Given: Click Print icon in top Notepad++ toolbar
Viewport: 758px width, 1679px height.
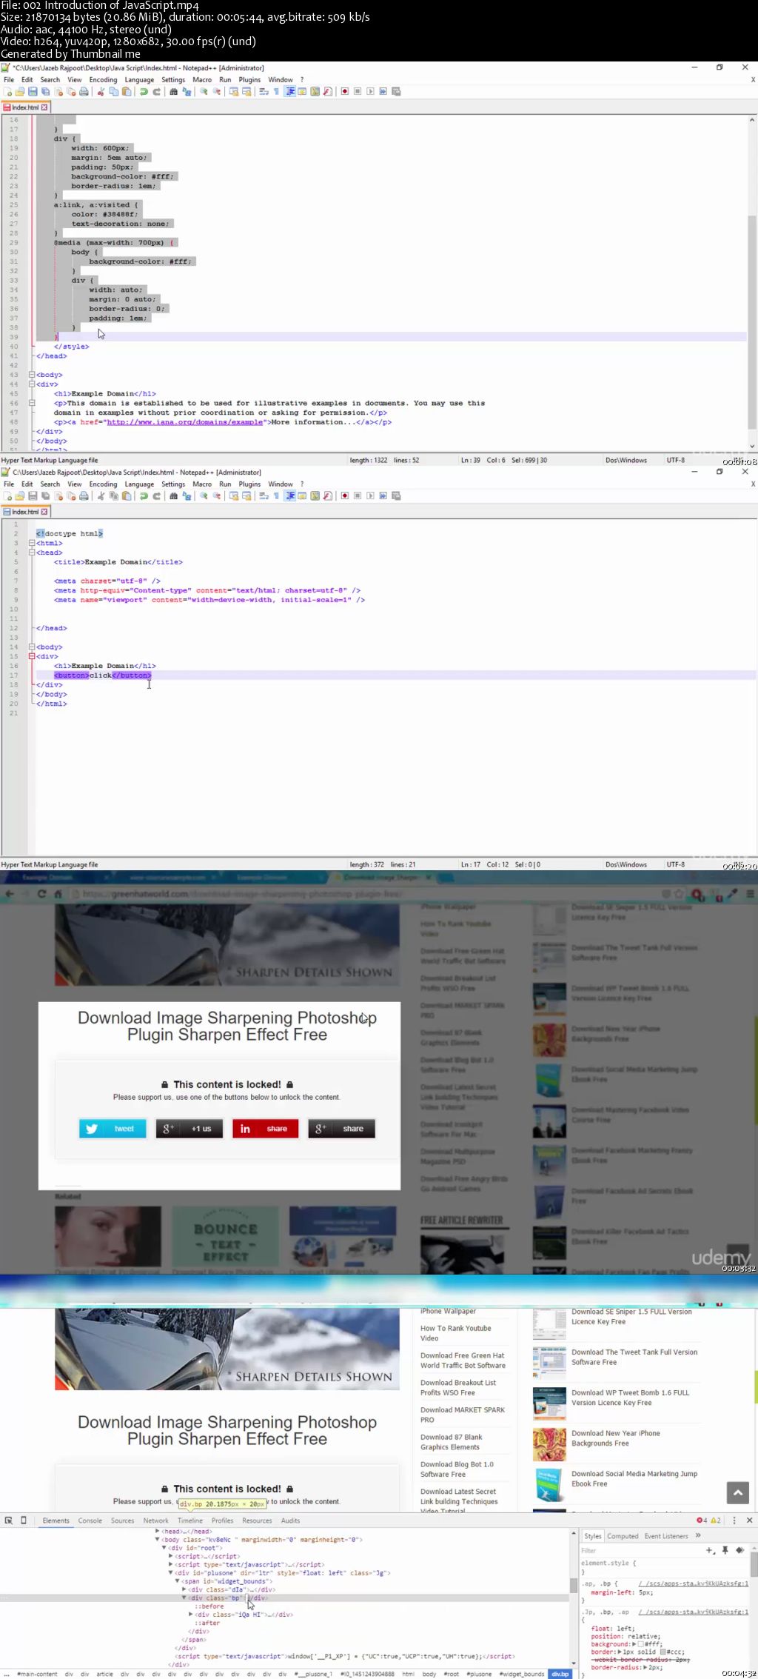Looking at the screenshot, I should (84, 92).
